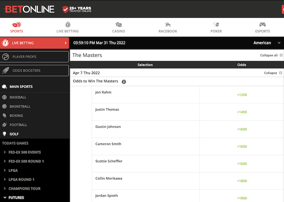Select the Boxing sidebar label
The height and width of the screenshot is (202, 284).
click(x=16, y=116)
